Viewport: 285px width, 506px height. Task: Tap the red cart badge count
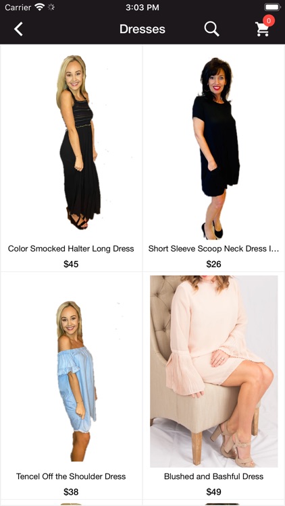[x=269, y=21]
